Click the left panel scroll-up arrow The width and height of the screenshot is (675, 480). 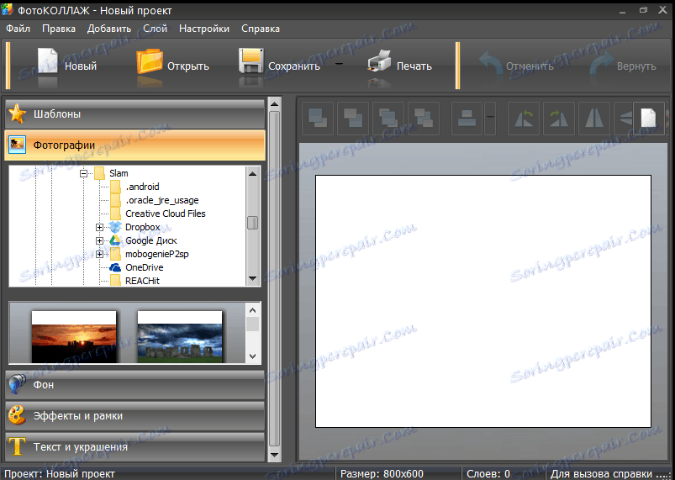coord(274,103)
